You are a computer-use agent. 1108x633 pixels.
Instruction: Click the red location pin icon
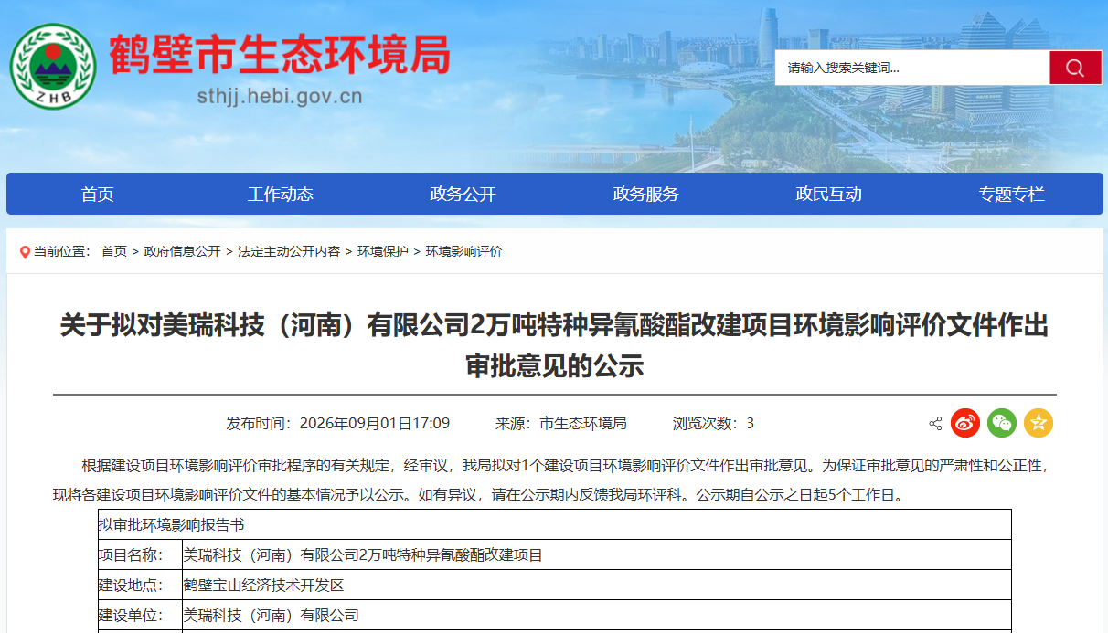[25, 252]
